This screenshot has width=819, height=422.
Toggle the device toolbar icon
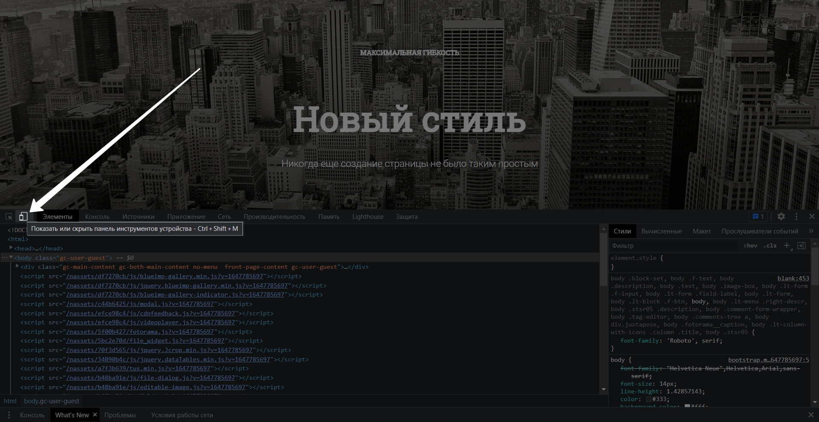click(x=23, y=217)
